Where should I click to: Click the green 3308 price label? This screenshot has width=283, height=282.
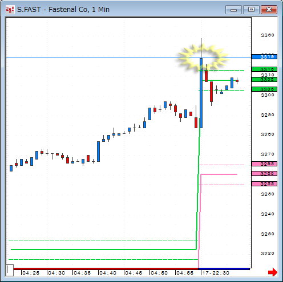(264, 79)
